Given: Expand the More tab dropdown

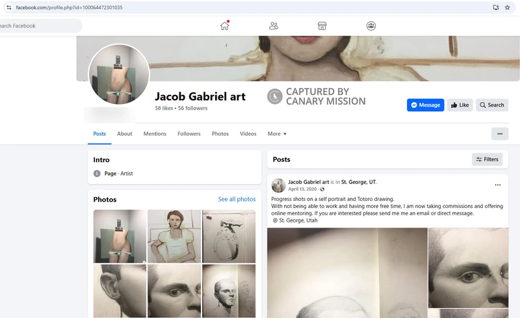Looking at the screenshot, I should tap(277, 134).
